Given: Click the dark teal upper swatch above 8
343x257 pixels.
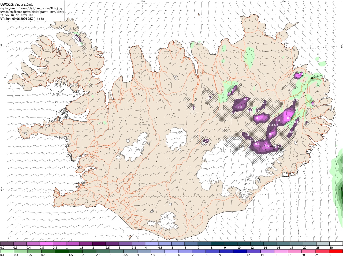Looking at the screenshot, I should click(217, 244).
